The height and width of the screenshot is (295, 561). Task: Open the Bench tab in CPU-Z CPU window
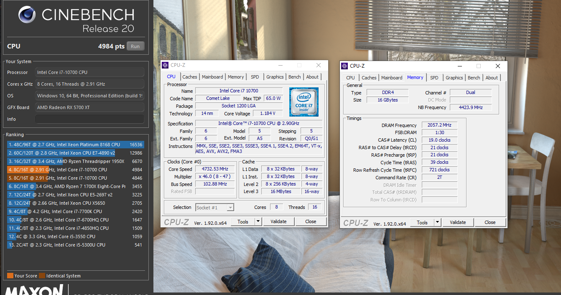295,77
